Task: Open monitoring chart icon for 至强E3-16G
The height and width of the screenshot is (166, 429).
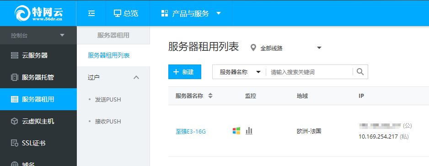Action: click(249, 131)
